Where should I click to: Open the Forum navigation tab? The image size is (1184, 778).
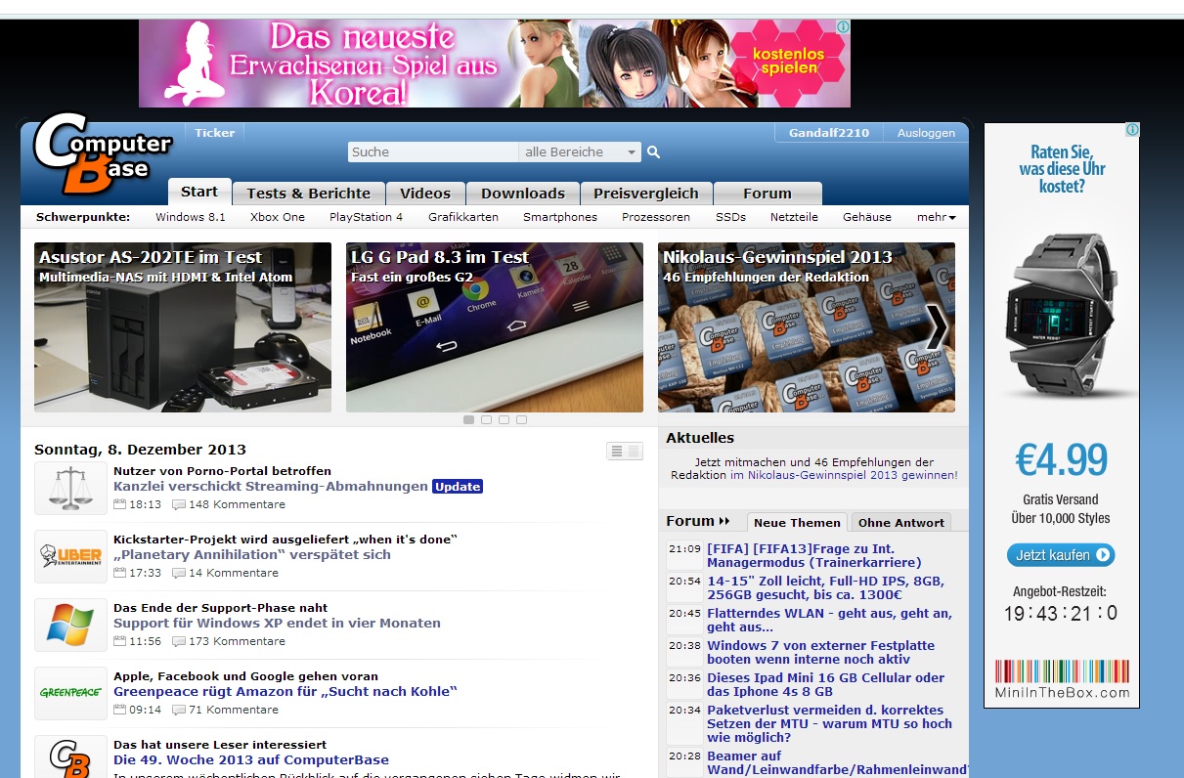pos(767,194)
